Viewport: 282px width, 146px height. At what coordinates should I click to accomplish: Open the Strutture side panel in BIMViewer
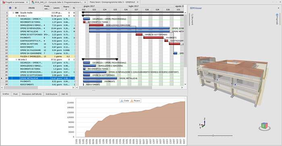point(192,19)
